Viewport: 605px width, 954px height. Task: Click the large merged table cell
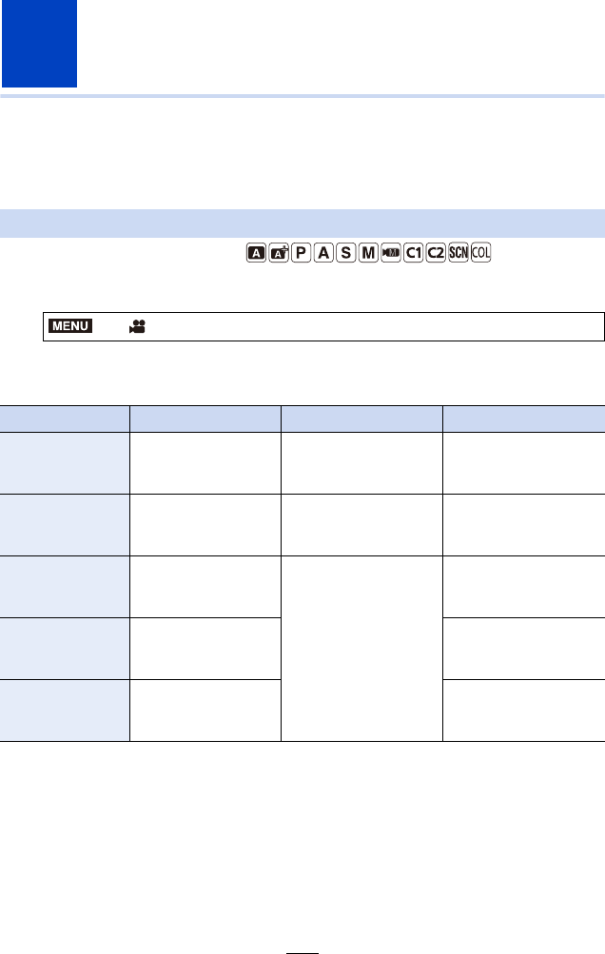(x=361, y=648)
